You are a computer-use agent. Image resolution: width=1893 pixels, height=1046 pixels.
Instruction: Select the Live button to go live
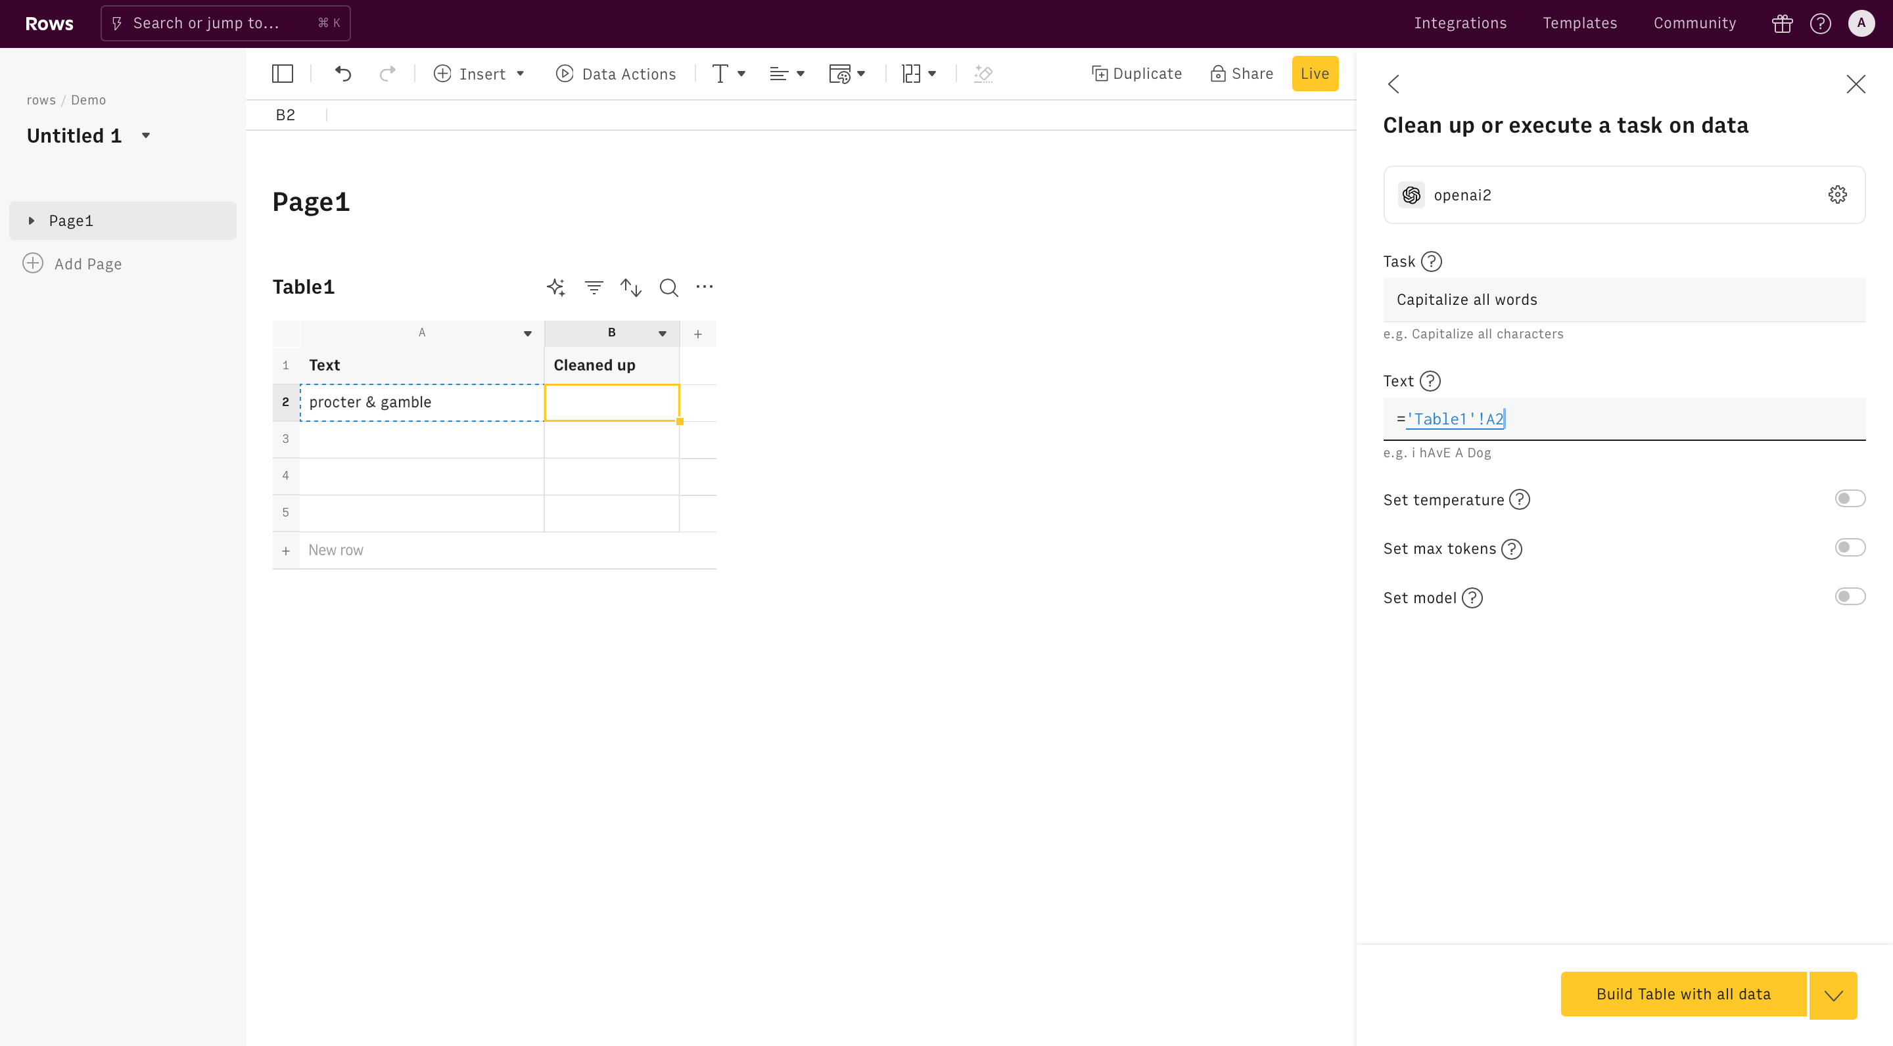click(x=1315, y=74)
